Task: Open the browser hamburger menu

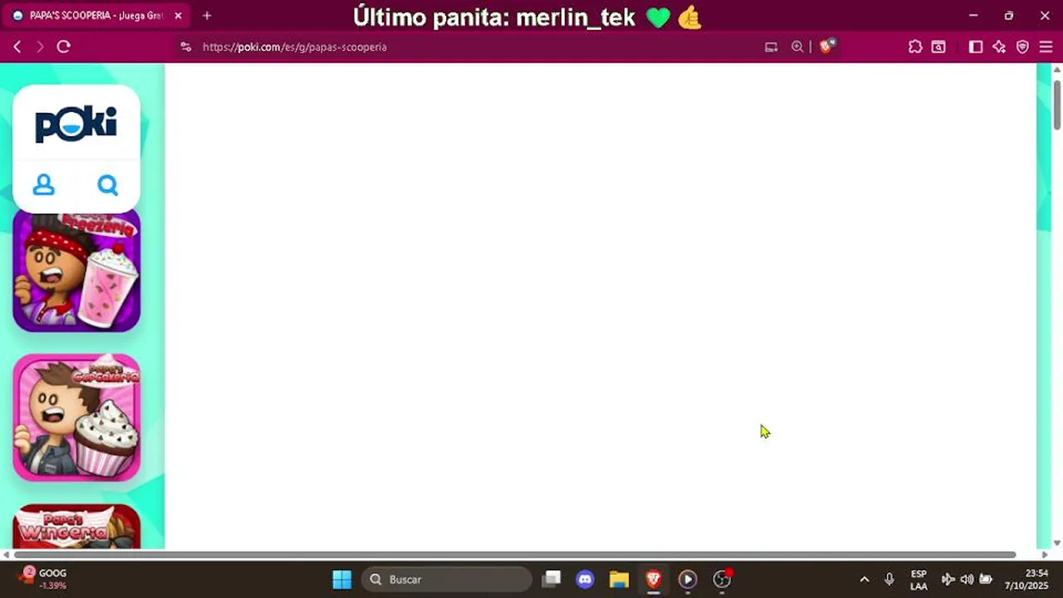Action: coord(1046,47)
